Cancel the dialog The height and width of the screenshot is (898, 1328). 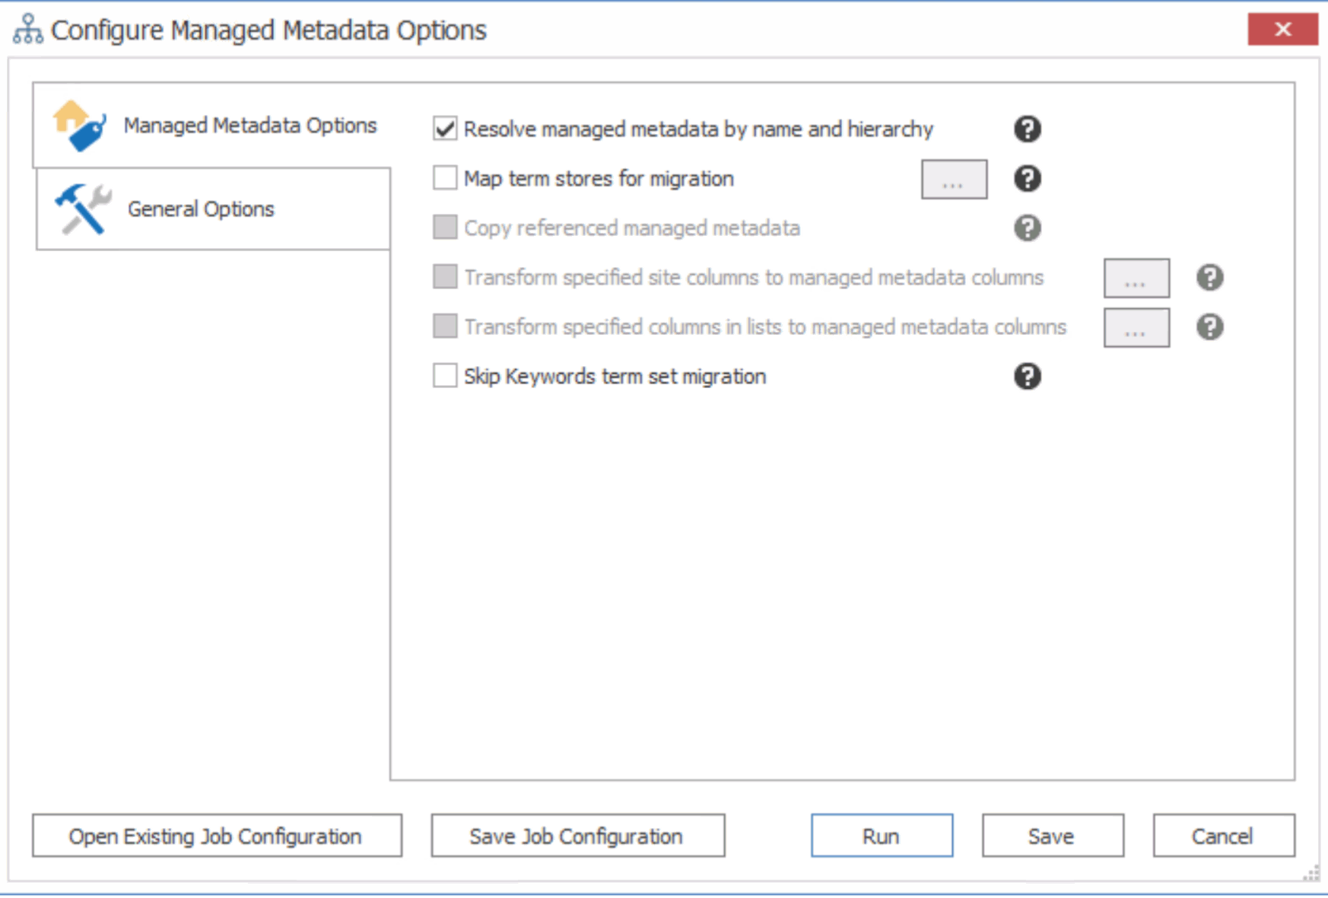click(1222, 836)
